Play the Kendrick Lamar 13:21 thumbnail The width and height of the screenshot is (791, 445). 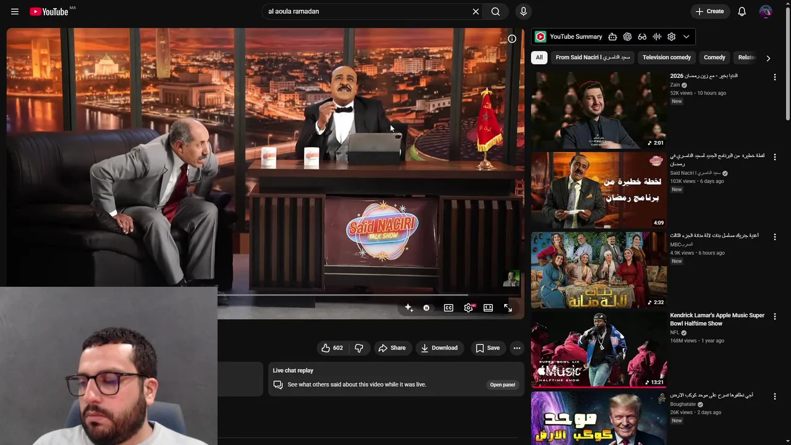point(599,350)
